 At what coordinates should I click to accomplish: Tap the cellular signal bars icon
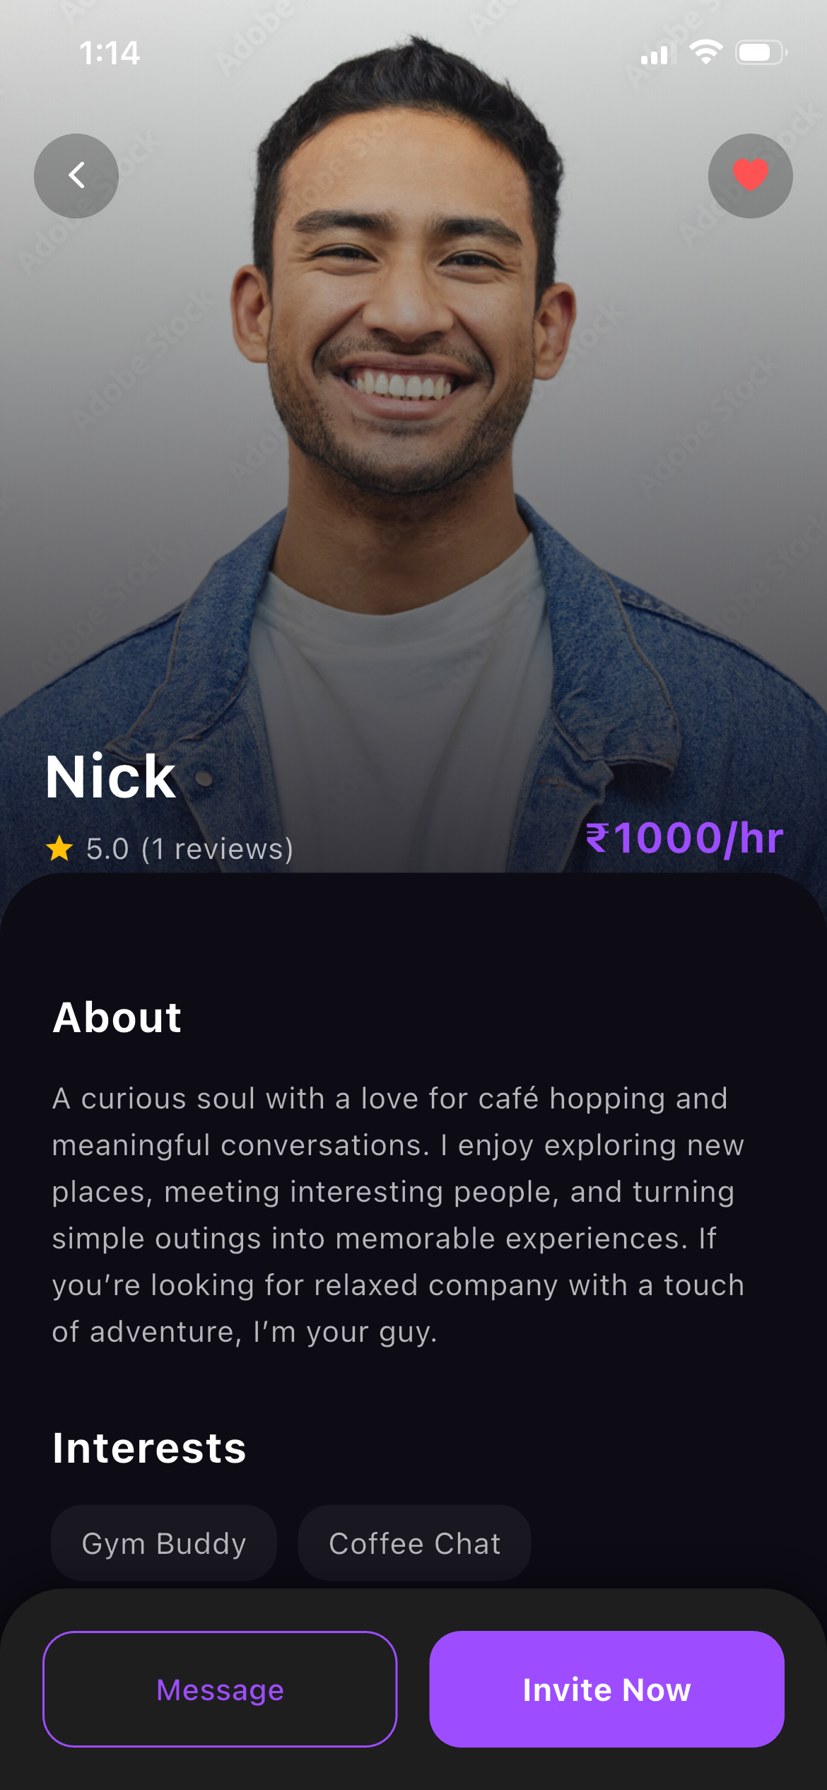pos(655,54)
